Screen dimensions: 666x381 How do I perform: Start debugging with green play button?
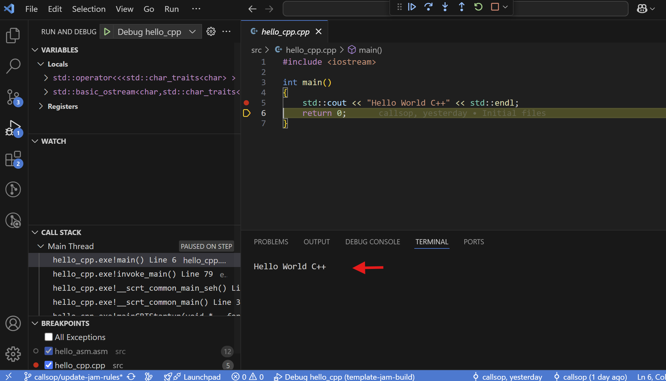(107, 32)
